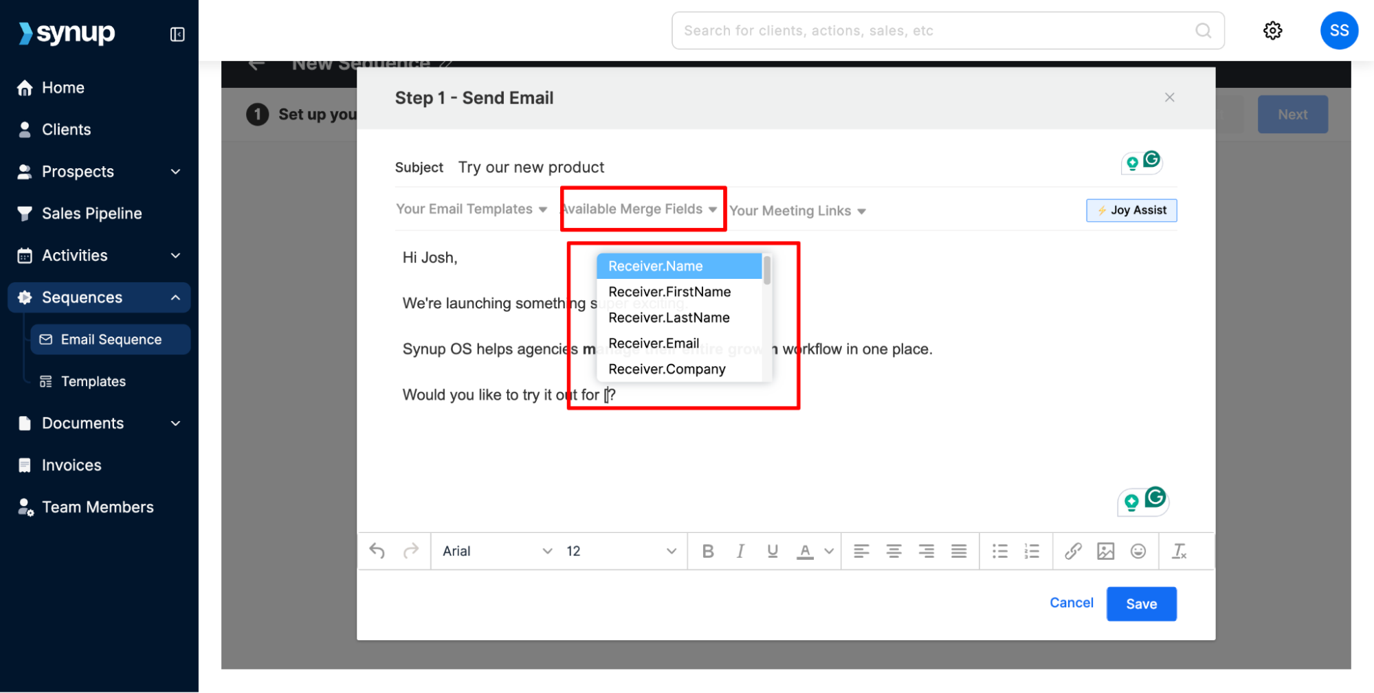Open settings via the gear icon
The height and width of the screenshot is (693, 1374).
1272,30
